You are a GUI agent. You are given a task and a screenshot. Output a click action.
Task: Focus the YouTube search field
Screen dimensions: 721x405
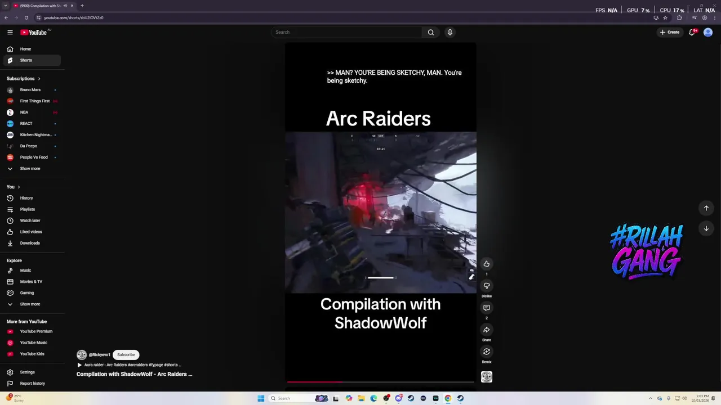tap(346, 32)
